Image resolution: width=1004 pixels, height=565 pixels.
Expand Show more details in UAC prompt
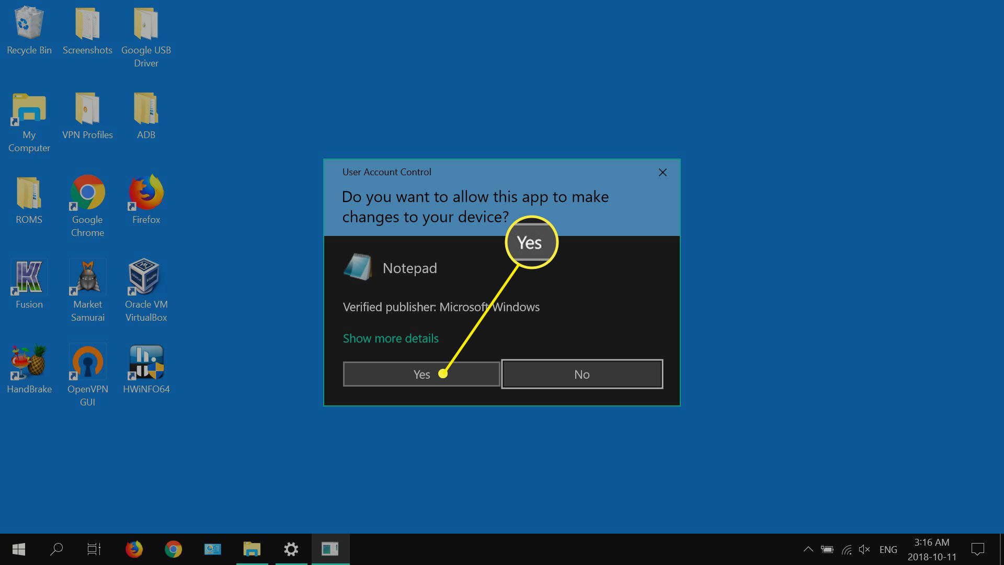click(x=391, y=338)
